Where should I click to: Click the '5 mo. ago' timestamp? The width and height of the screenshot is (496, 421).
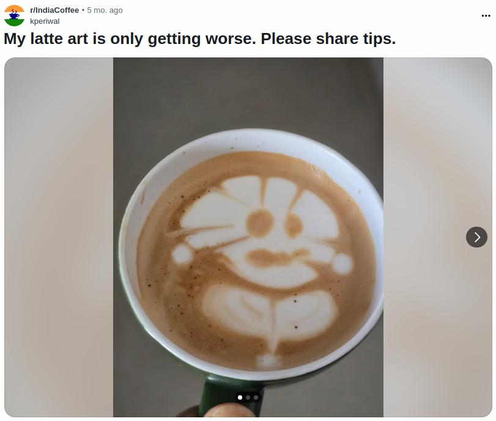(x=105, y=10)
